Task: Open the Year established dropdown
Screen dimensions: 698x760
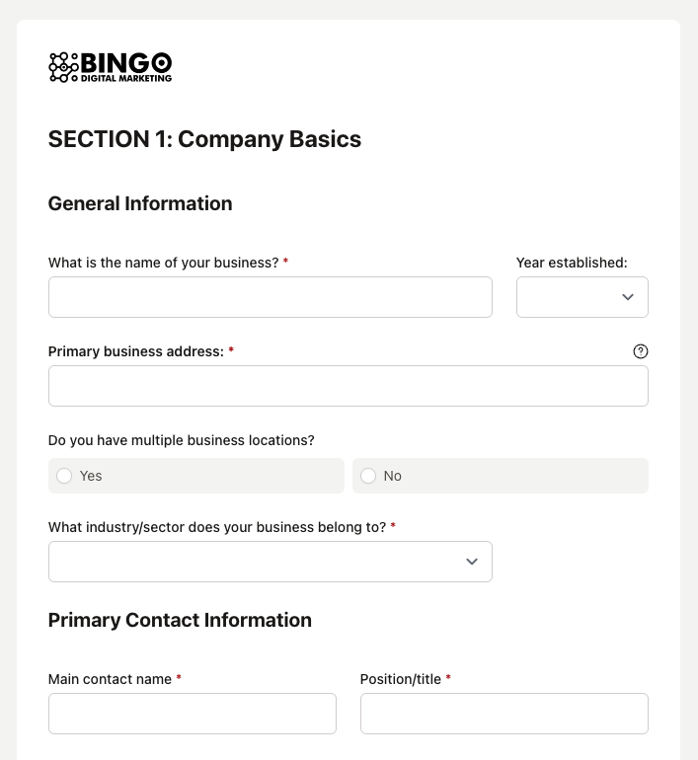Action: (x=582, y=297)
